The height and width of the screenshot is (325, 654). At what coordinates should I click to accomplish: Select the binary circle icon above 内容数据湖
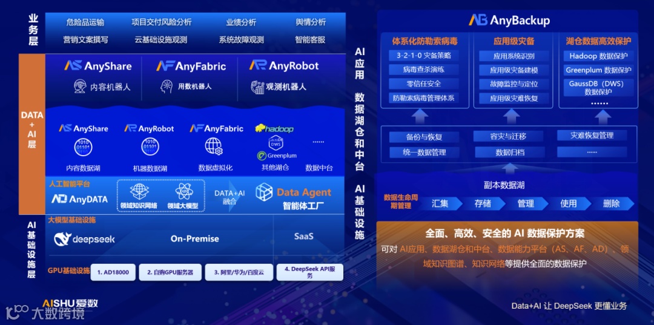[x=83, y=147]
